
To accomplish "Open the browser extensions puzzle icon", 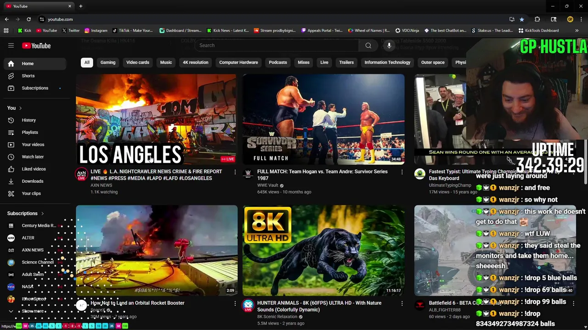I will click(537, 19).
